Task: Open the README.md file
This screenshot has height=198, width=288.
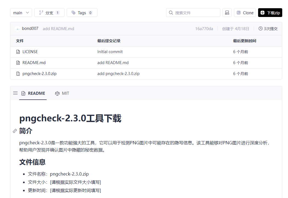Action: coord(34,63)
